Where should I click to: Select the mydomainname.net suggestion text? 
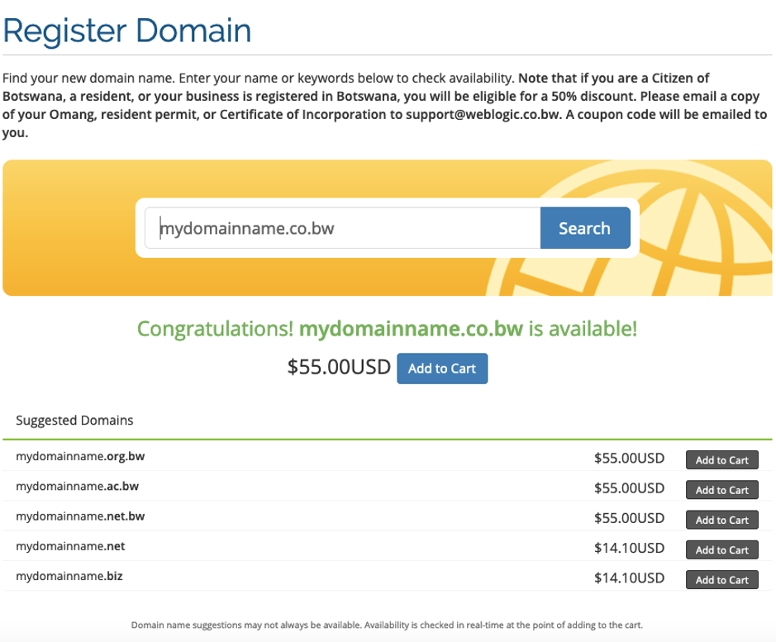click(70, 546)
